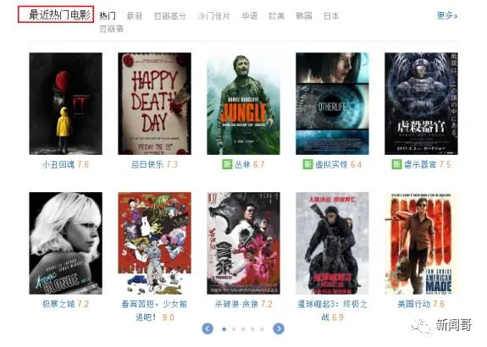The image size is (487, 347).
Task: Select the 华语 category tab
Action: [x=249, y=15]
